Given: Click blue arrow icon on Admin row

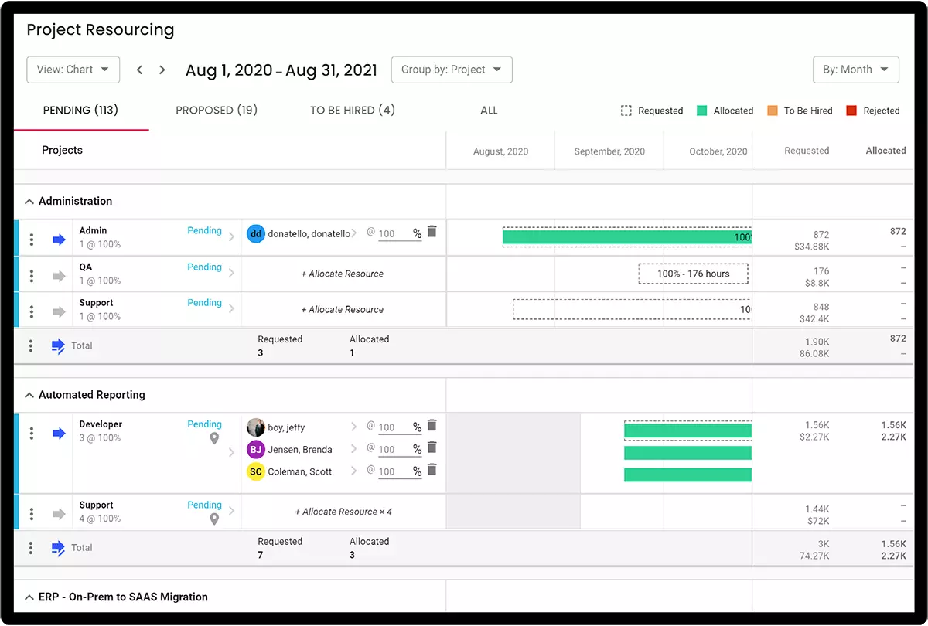Looking at the screenshot, I should [x=59, y=240].
